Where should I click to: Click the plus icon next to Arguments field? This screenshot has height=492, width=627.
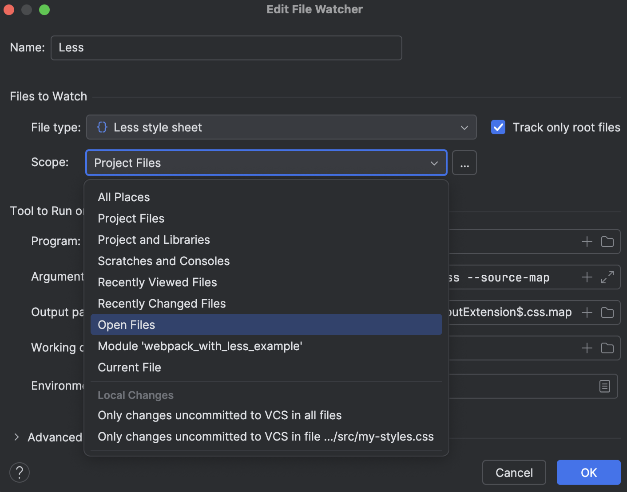pos(586,277)
